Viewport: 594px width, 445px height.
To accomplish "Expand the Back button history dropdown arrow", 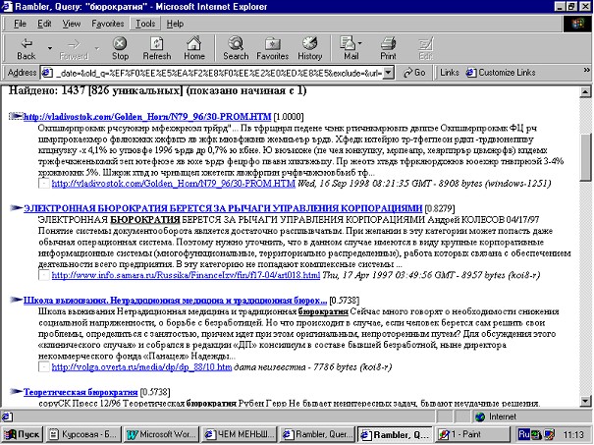I will [x=47, y=44].
